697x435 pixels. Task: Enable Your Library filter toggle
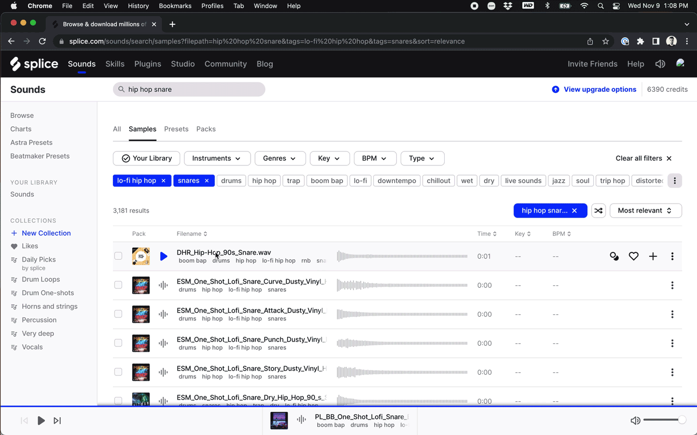click(146, 158)
